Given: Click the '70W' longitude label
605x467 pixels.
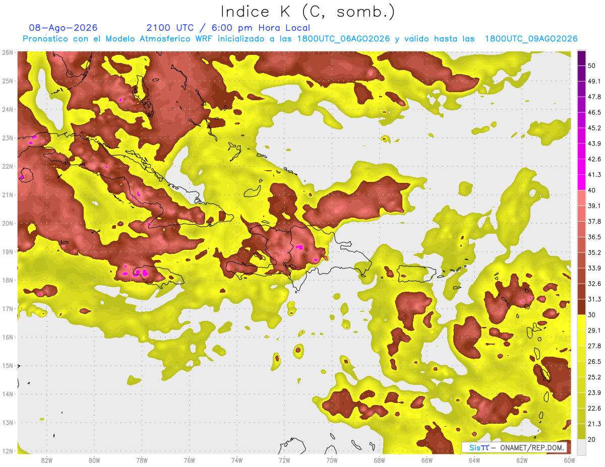Looking at the screenshot, I should click(332, 460).
